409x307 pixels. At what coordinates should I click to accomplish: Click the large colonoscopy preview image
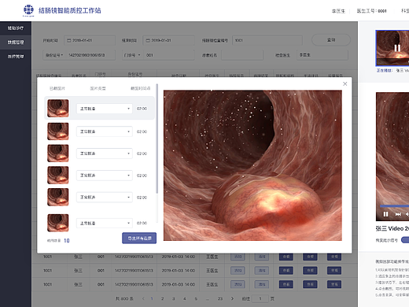[x=252, y=165]
